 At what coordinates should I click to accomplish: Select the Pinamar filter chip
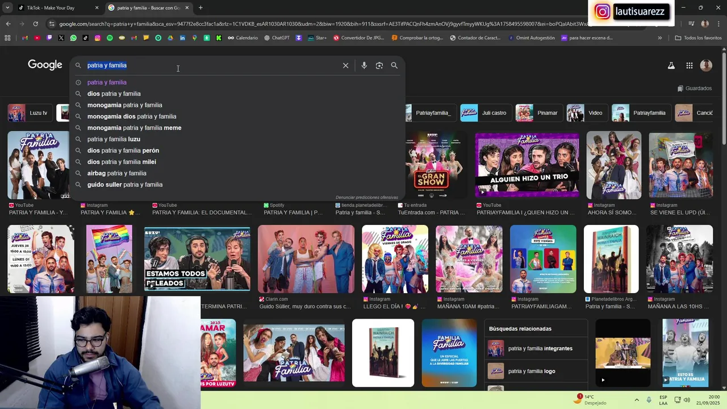point(539,113)
